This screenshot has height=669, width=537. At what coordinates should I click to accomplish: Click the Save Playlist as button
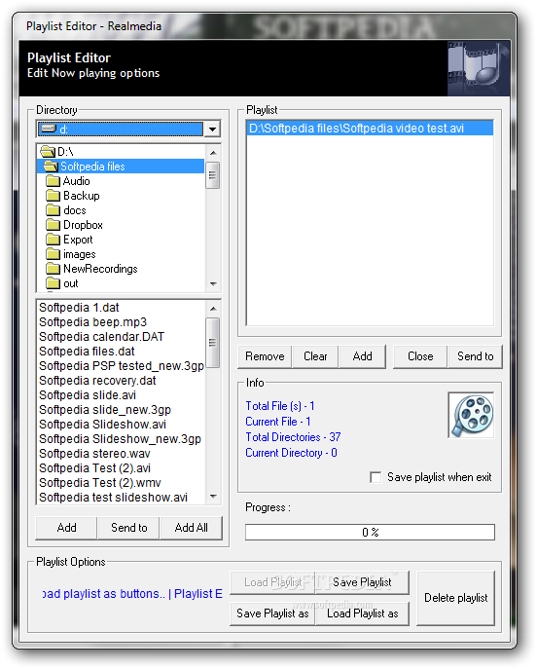(x=272, y=613)
